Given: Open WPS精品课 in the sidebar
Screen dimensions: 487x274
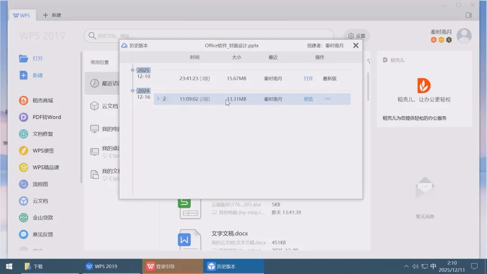Looking at the screenshot, I should (39, 167).
